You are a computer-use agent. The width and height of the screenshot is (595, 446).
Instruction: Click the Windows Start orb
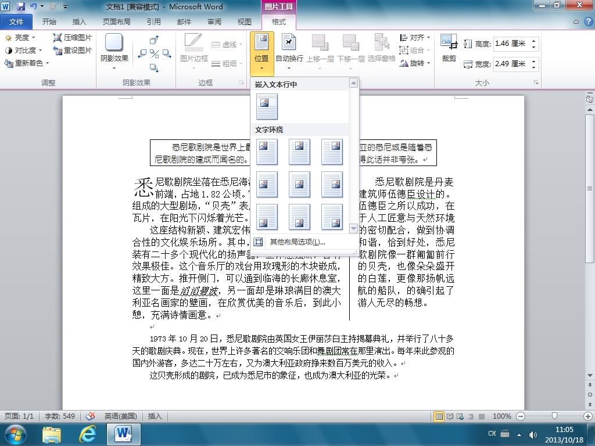pyautogui.click(x=15, y=434)
